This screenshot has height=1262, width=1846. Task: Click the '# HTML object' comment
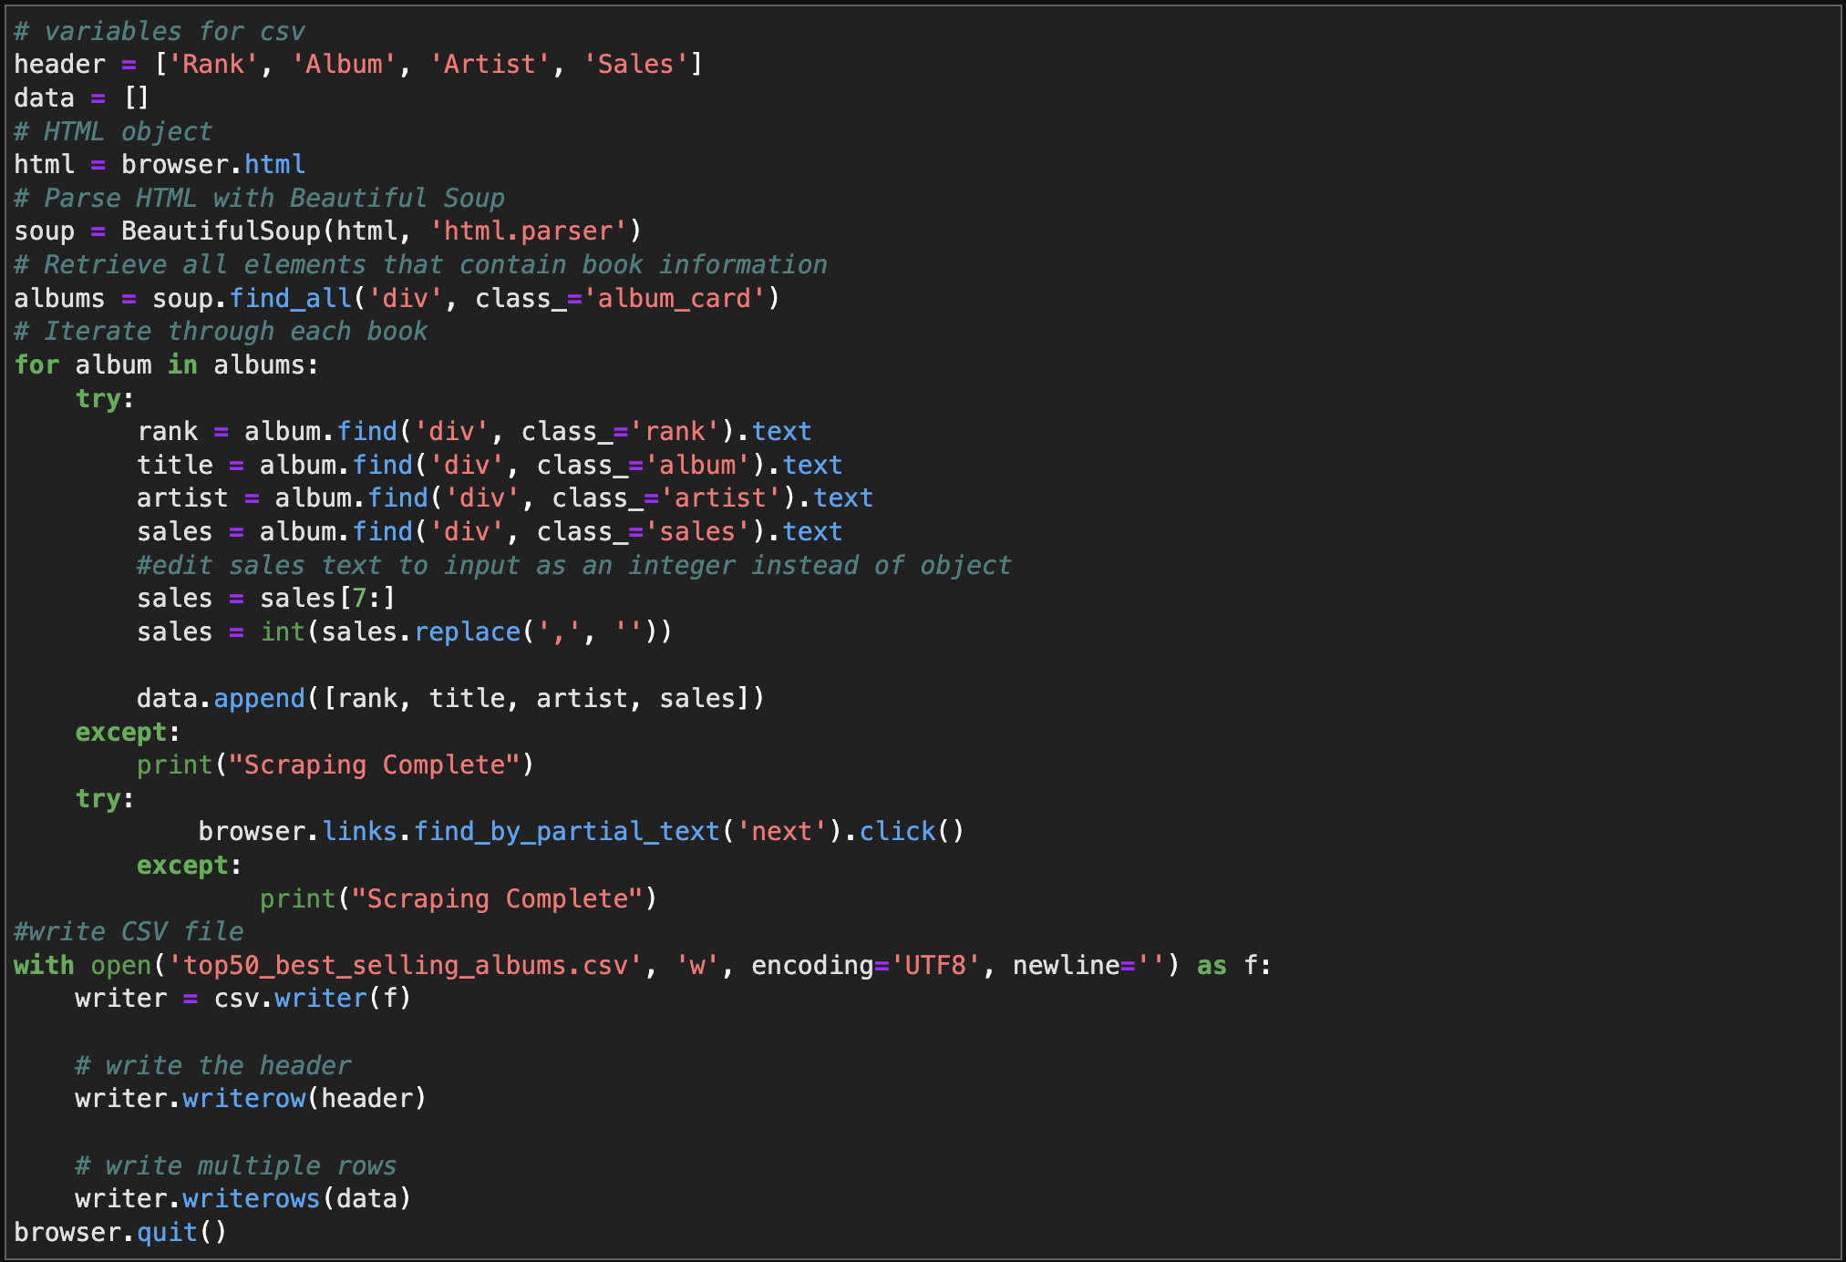[113, 132]
